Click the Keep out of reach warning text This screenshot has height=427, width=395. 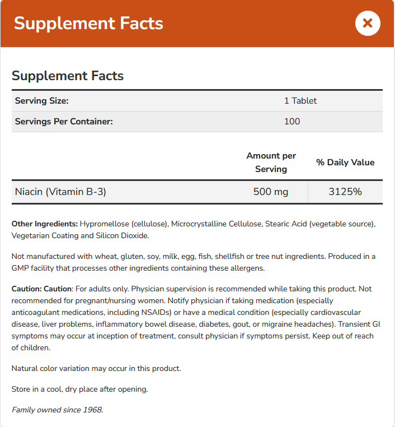pos(345,336)
